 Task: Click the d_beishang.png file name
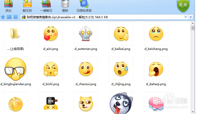click(x=156, y=49)
